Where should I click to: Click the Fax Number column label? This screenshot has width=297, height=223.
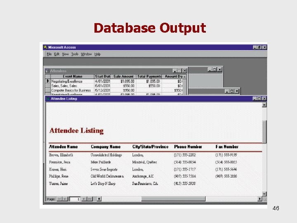pyautogui.click(x=227, y=147)
